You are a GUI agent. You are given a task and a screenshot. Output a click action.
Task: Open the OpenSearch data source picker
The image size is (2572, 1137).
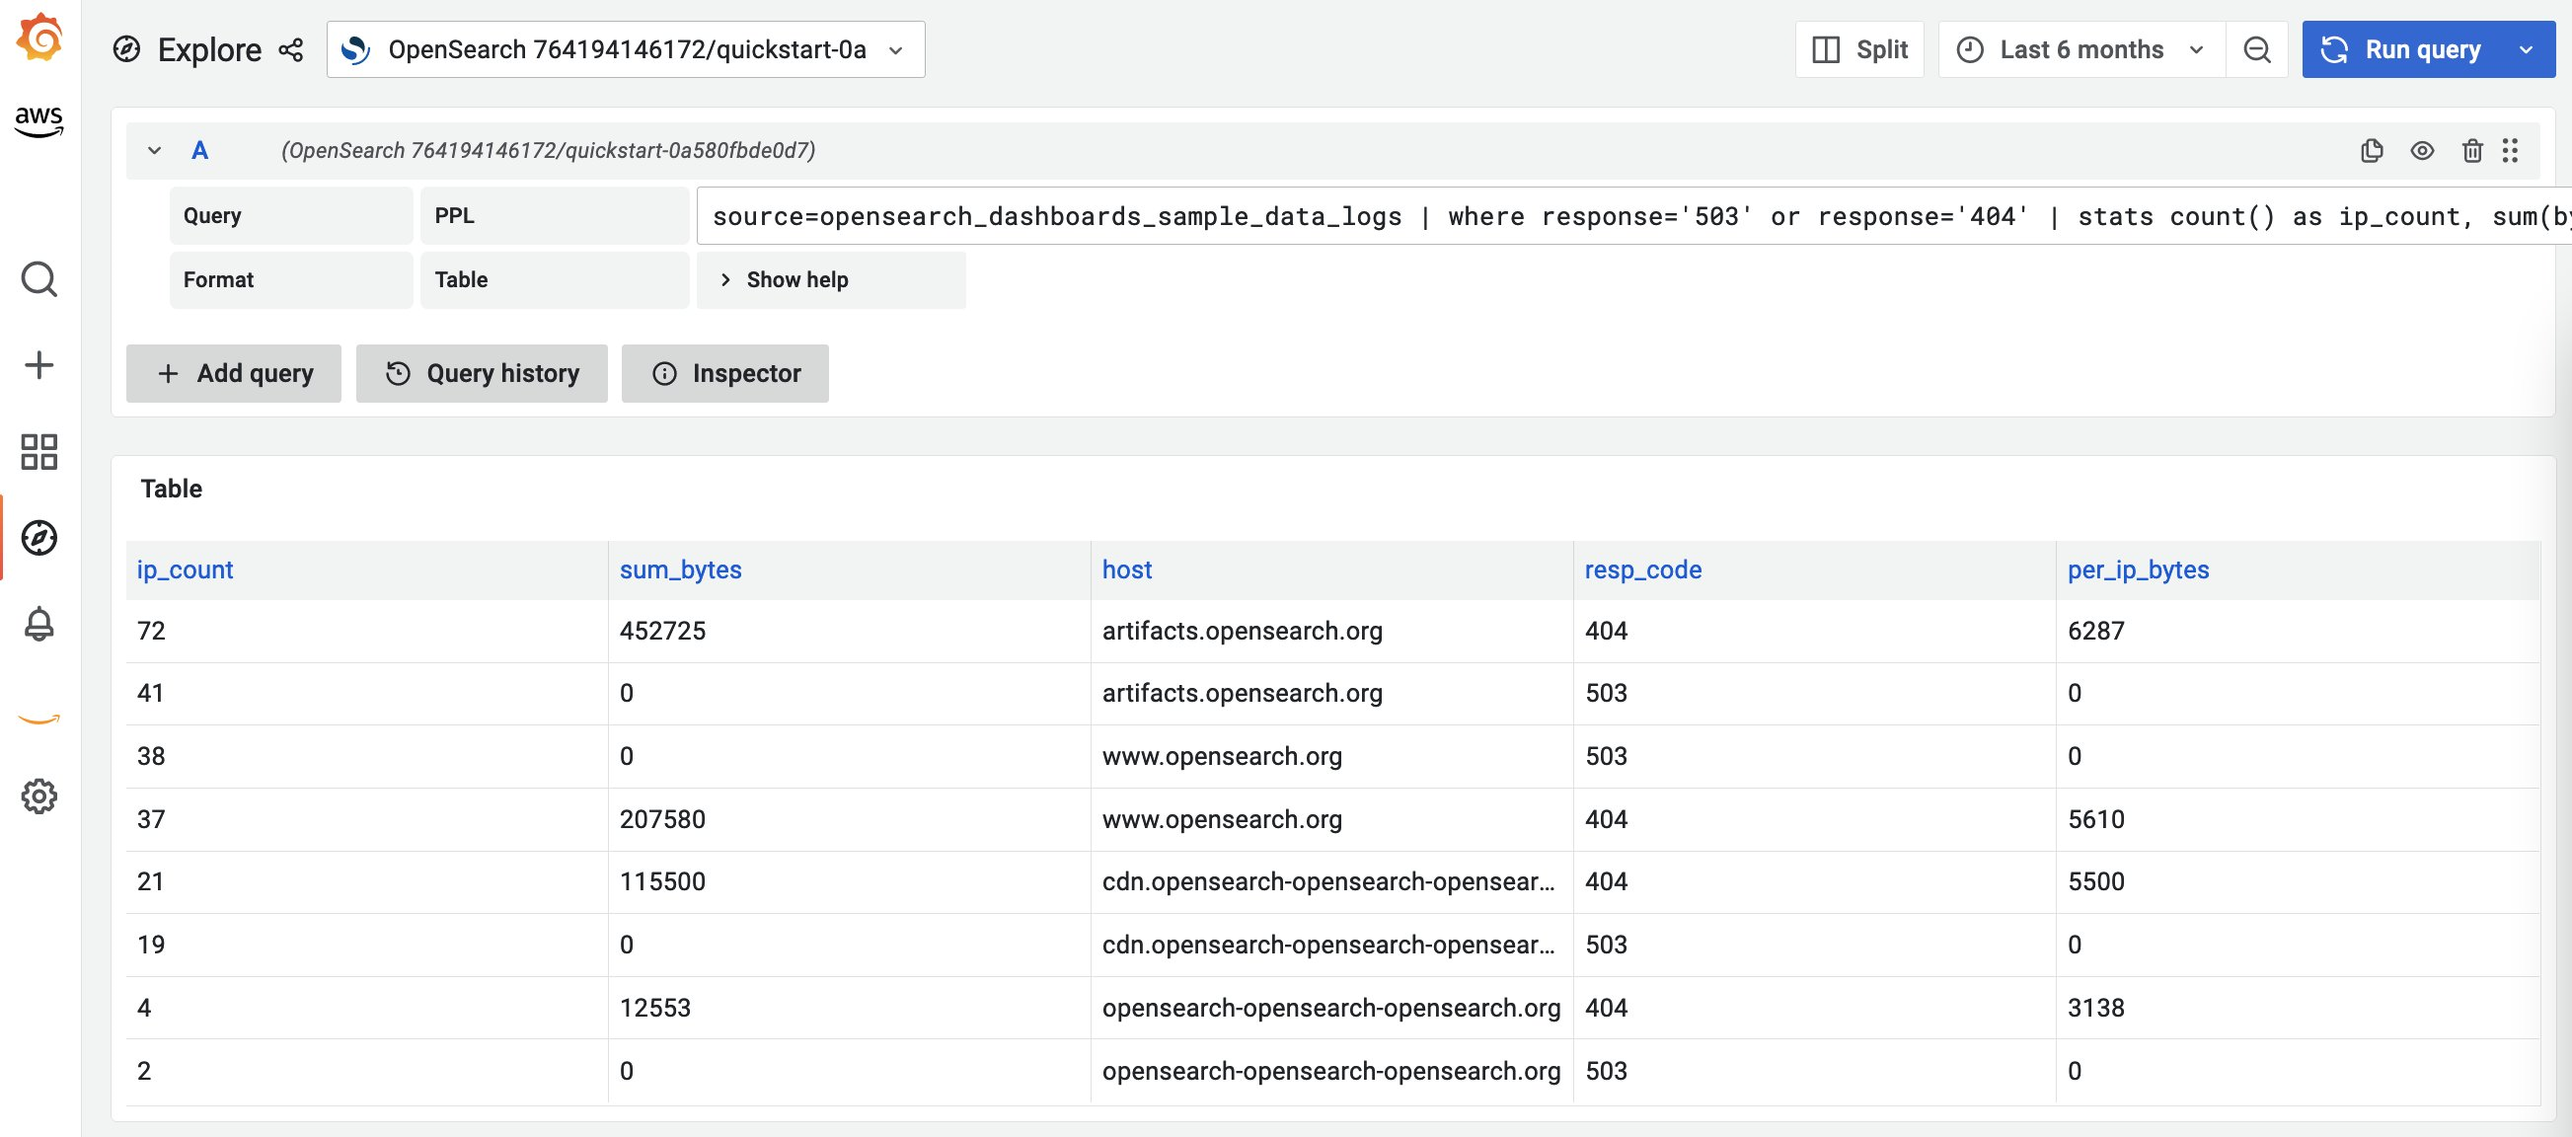coord(625,49)
